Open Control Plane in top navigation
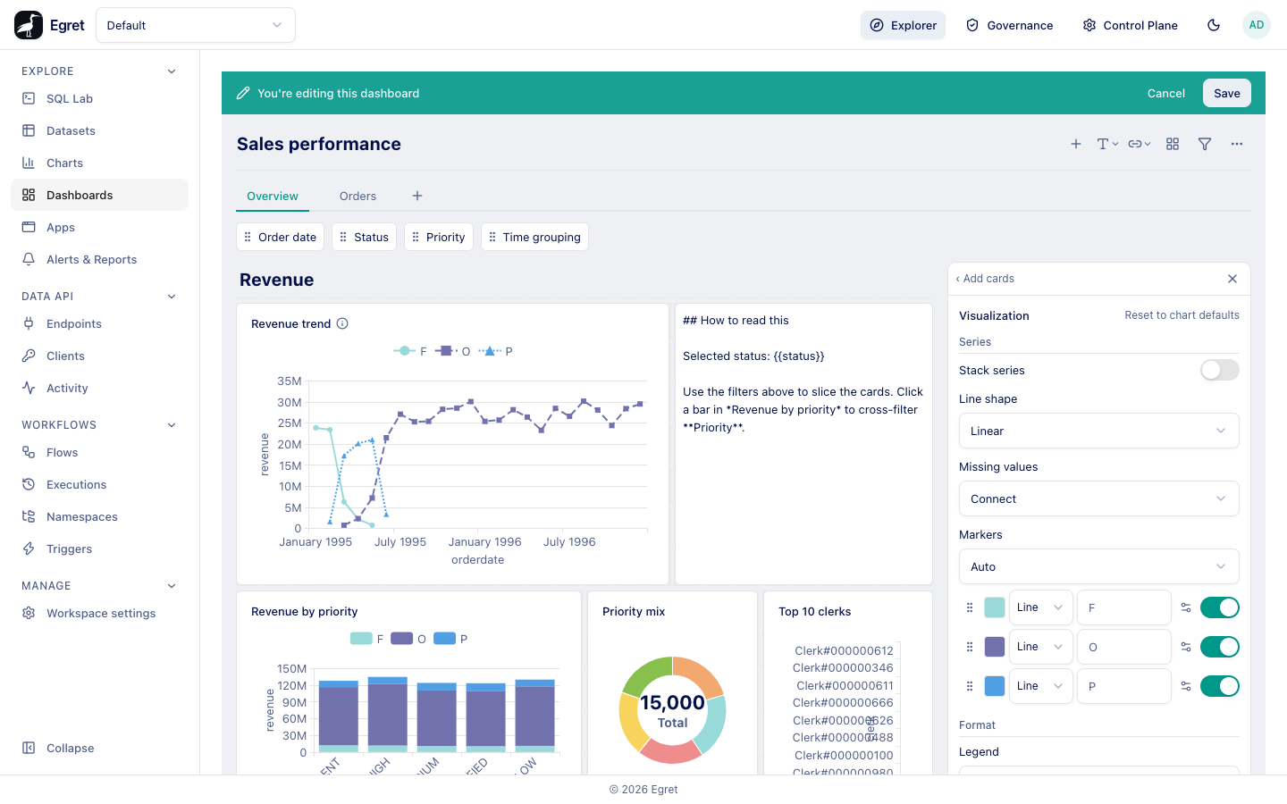The height and width of the screenshot is (804, 1287). [1130, 25]
